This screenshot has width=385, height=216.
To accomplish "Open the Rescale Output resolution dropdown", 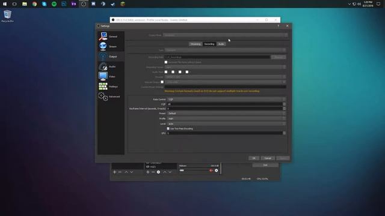I will click(226, 82).
